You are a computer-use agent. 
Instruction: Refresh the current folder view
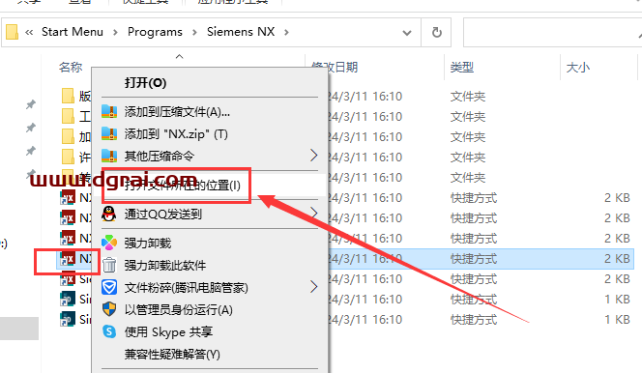point(436,32)
